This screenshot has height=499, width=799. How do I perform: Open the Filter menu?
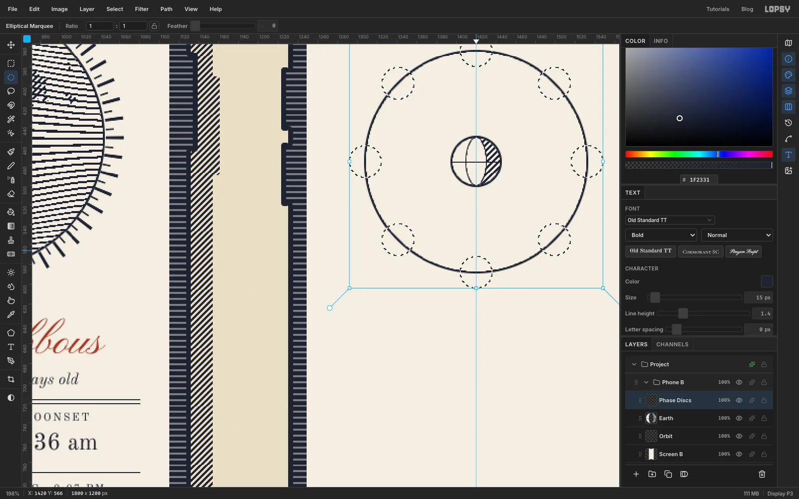click(142, 9)
